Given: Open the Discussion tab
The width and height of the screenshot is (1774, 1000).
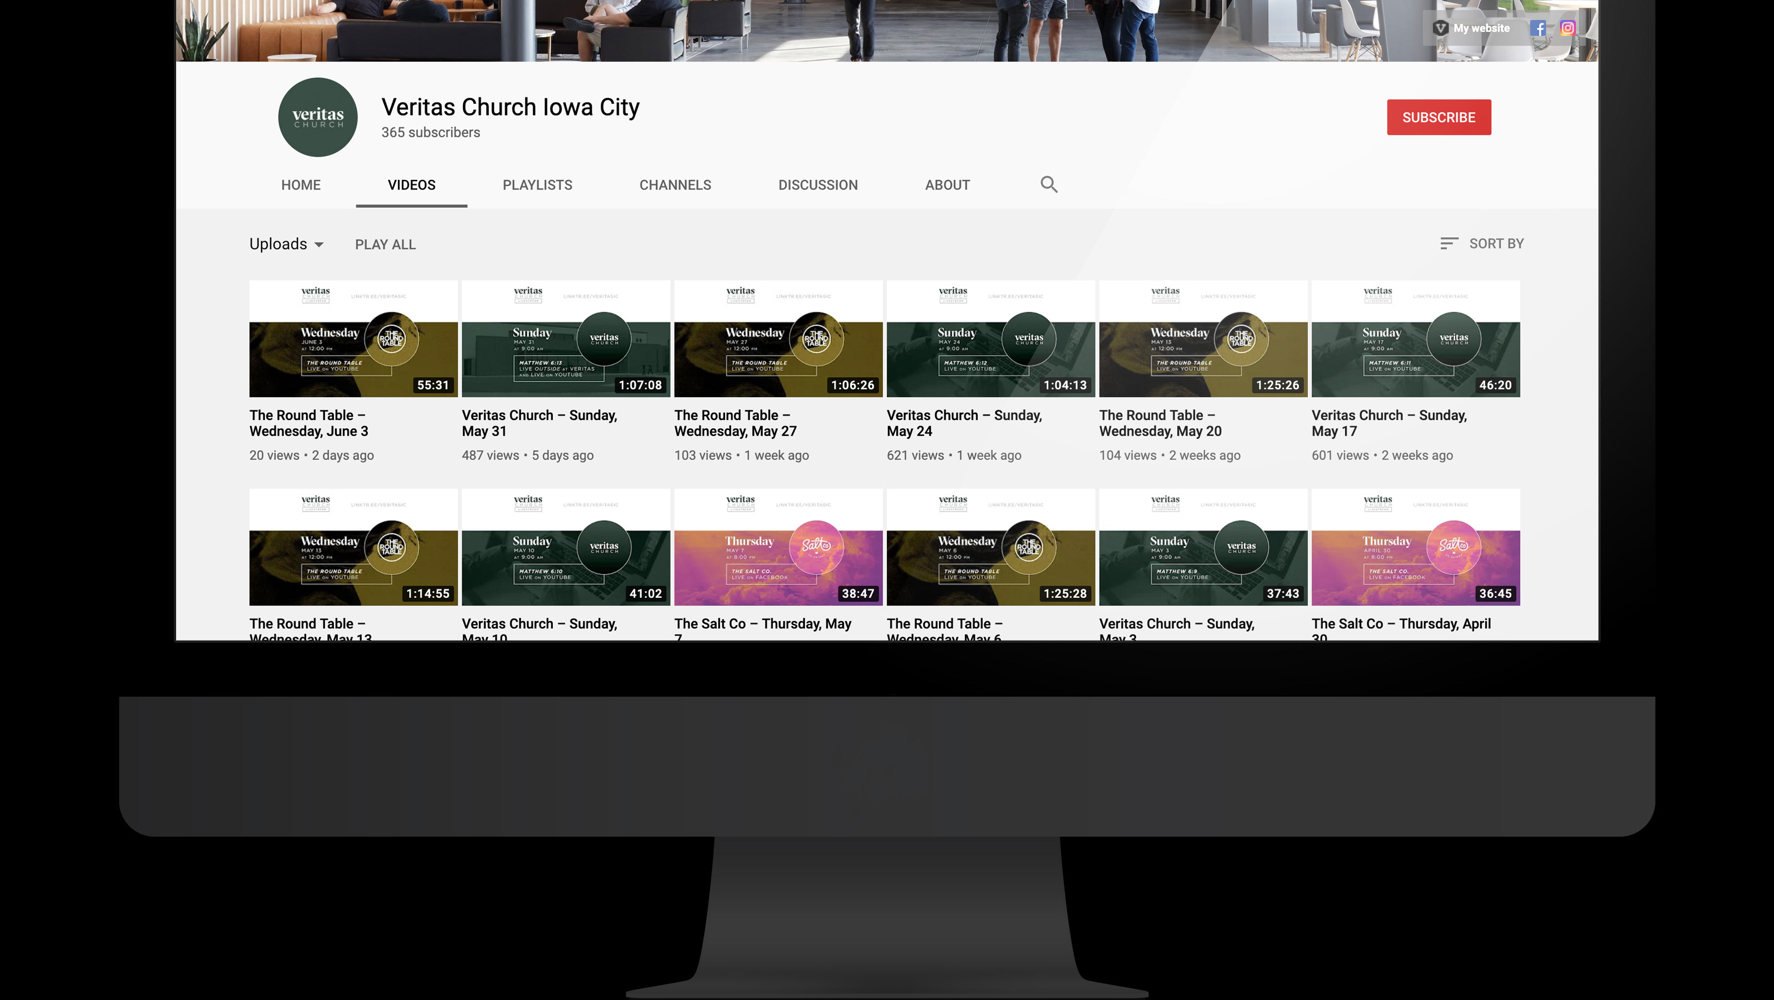Looking at the screenshot, I should pyautogui.click(x=817, y=185).
